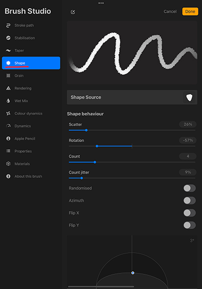Click the brush stroke preview pad
Screen dimensions: 202x289
click(132, 53)
